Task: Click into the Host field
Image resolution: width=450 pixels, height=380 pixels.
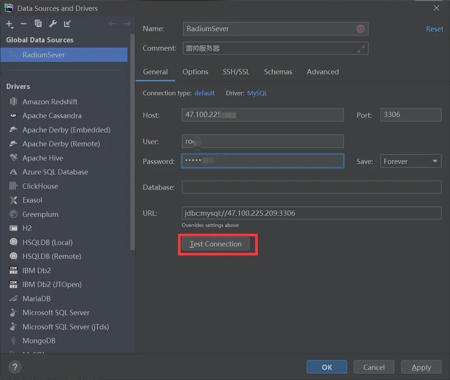Action: tap(263, 115)
